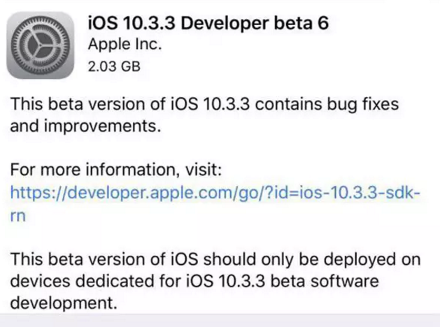Tap the Settings gear icon
This screenshot has width=440, height=327.
point(41,43)
